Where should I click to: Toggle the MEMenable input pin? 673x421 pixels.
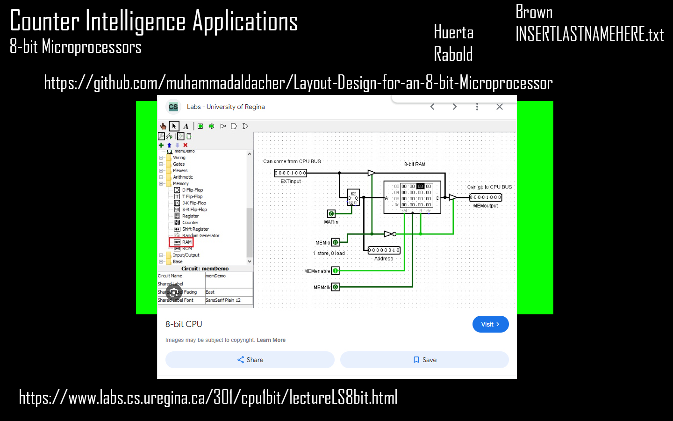[335, 271]
